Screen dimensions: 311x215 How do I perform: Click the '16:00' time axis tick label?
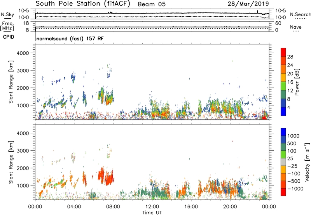tap(191, 207)
